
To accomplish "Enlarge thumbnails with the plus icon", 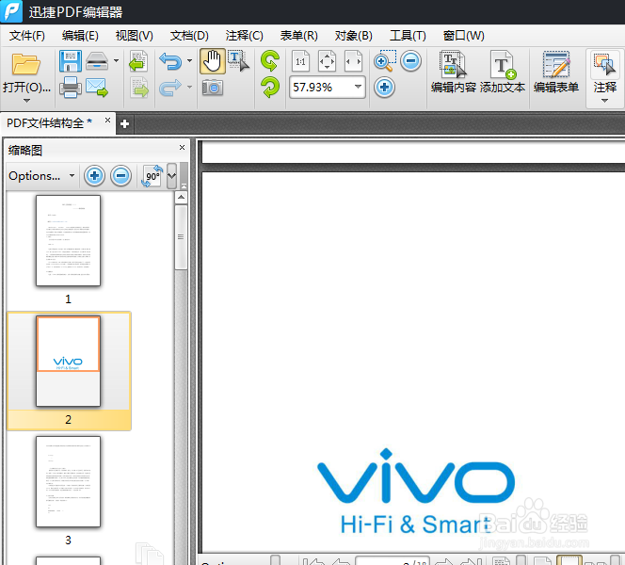I will tap(94, 175).
